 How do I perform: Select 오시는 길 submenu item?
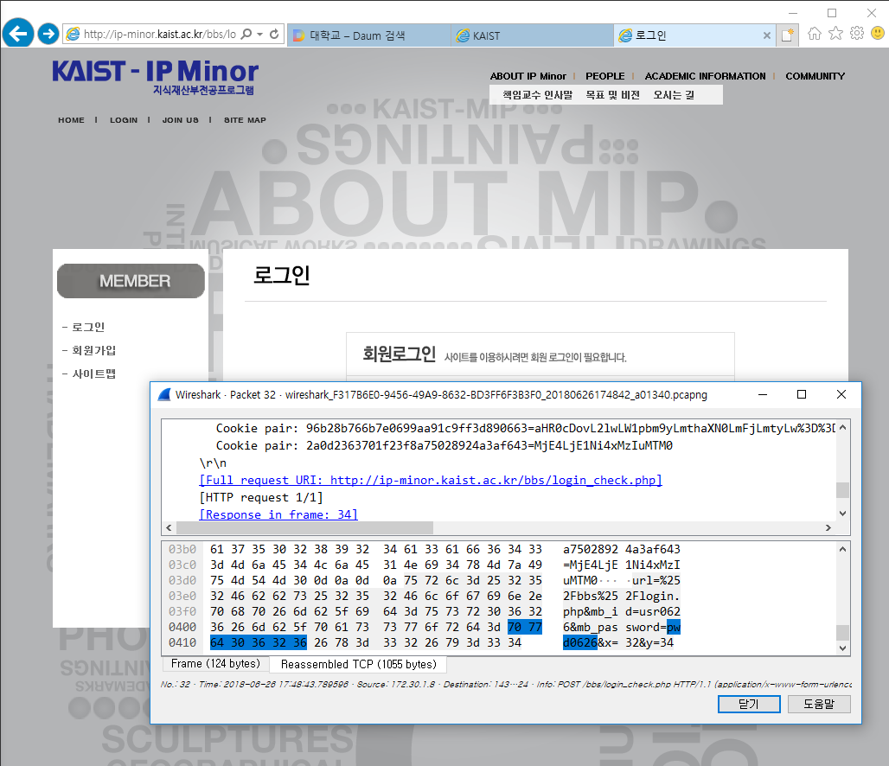click(674, 95)
